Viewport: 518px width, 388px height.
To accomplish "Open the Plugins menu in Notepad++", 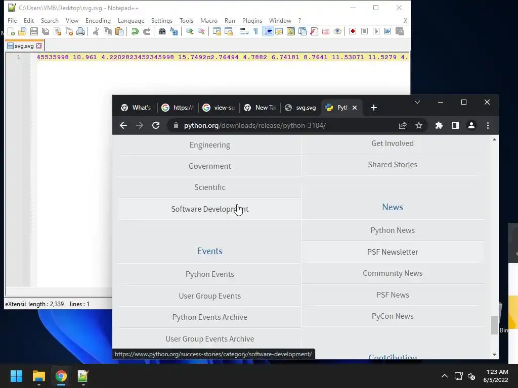I will coord(252,20).
